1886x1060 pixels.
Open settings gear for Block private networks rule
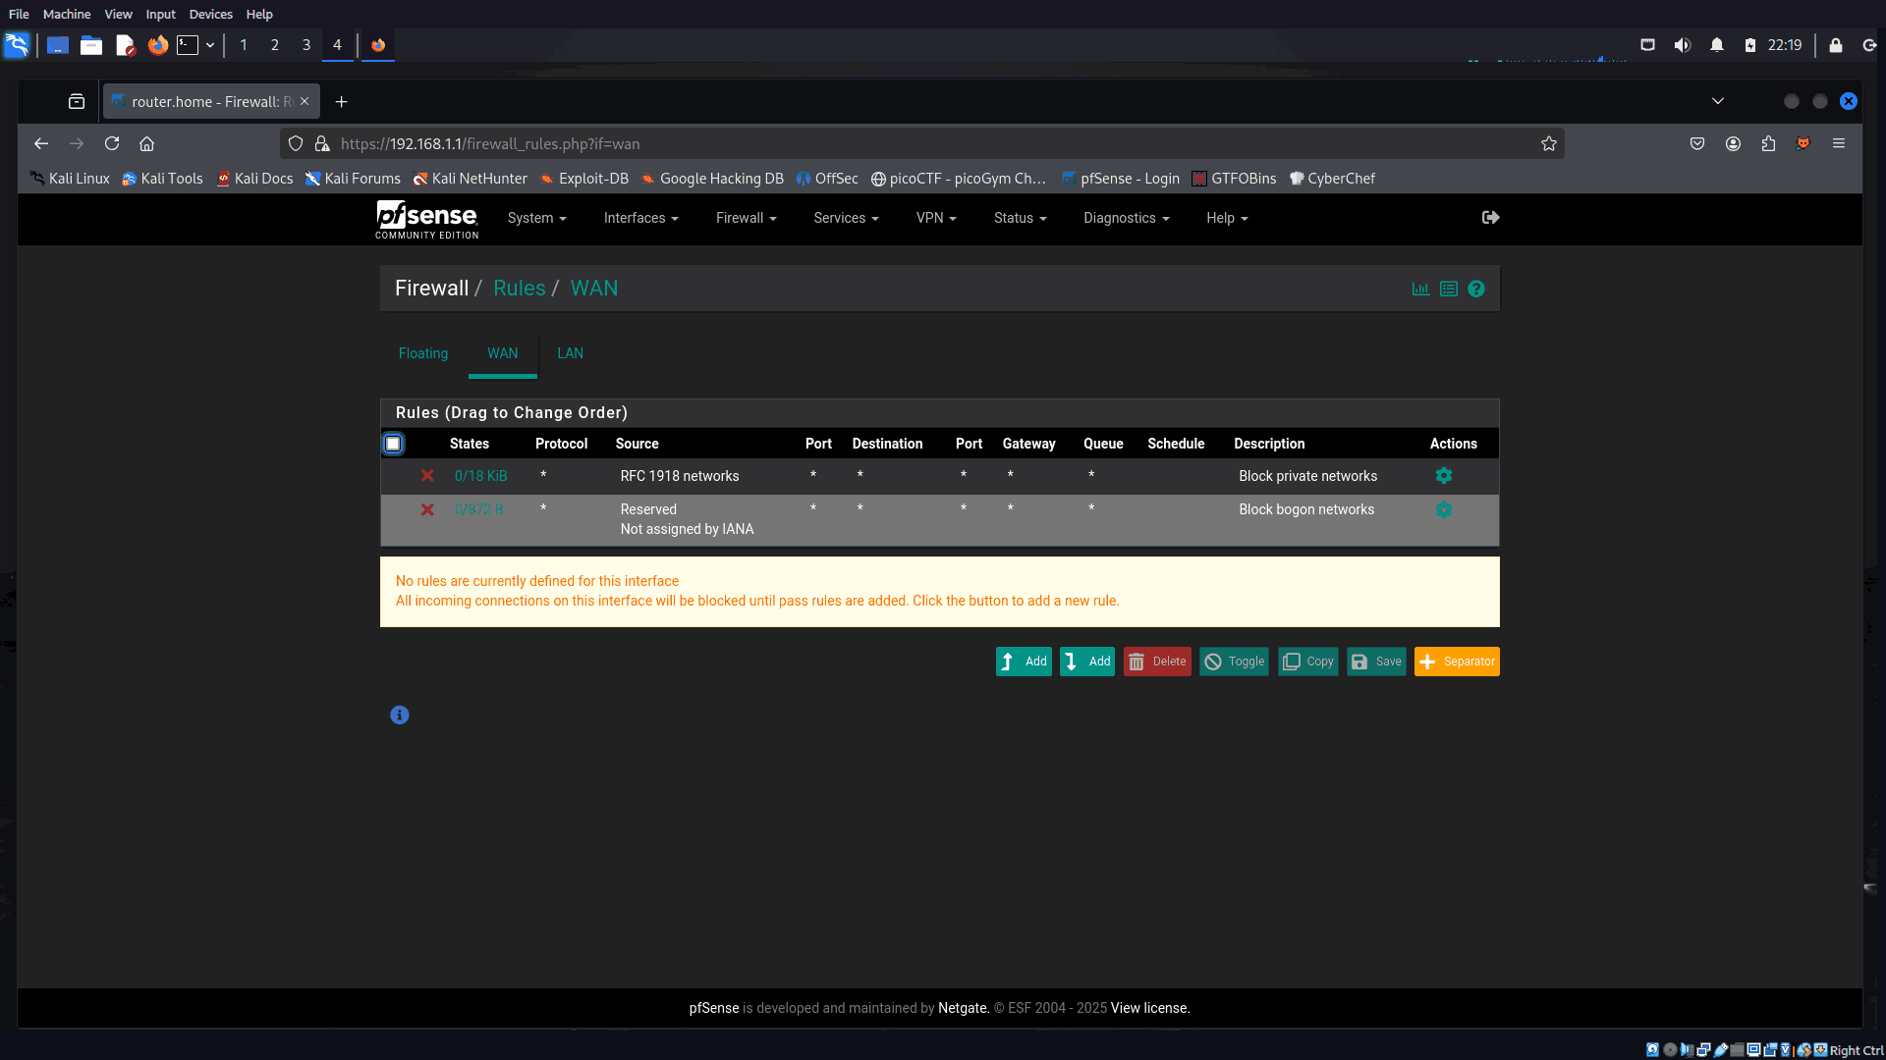pos(1443,476)
